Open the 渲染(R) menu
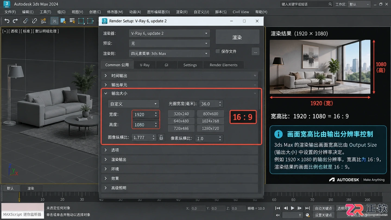391x220 pixels. pyautogui.click(x=182, y=12)
